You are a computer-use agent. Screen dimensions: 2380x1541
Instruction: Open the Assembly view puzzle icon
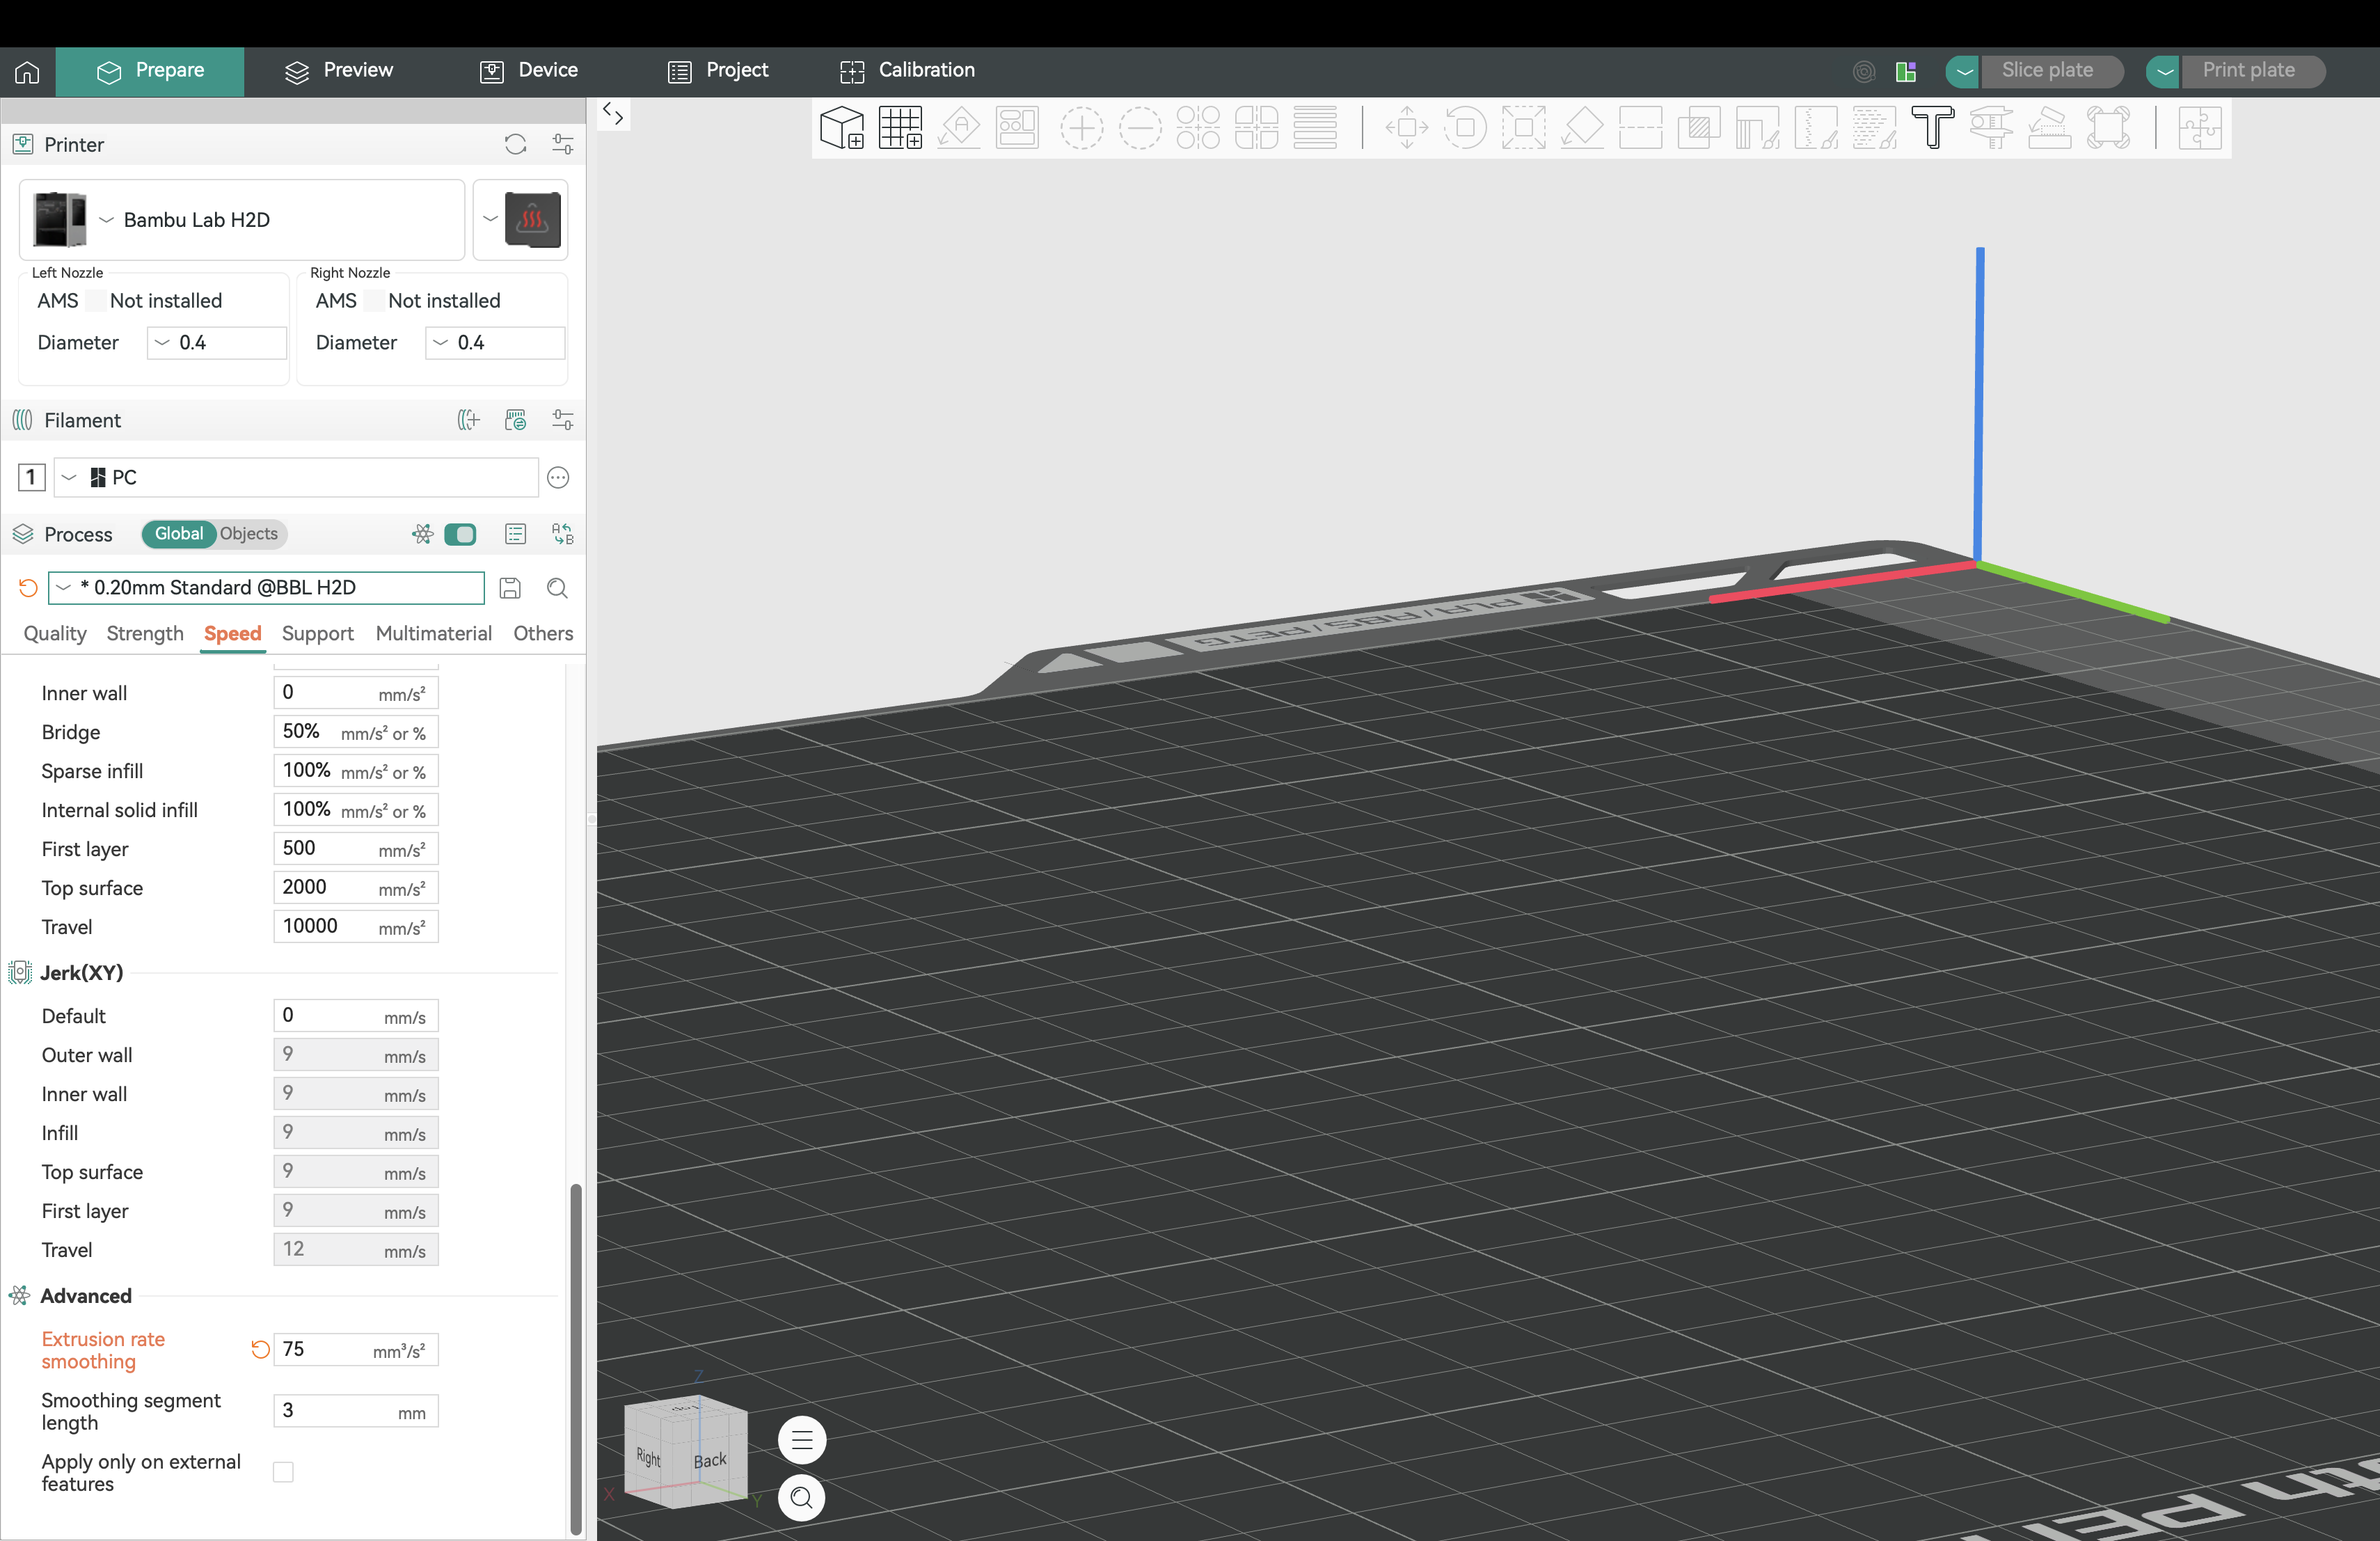click(x=2199, y=128)
